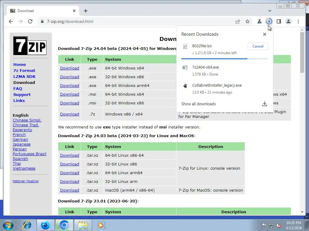309x231 pixels.
Task: Open the Chrome Labs flask icon
Action: tap(259, 21)
